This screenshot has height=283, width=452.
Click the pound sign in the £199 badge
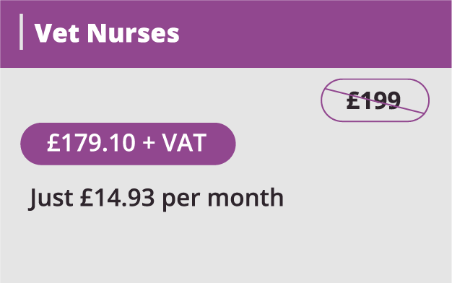tap(353, 100)
